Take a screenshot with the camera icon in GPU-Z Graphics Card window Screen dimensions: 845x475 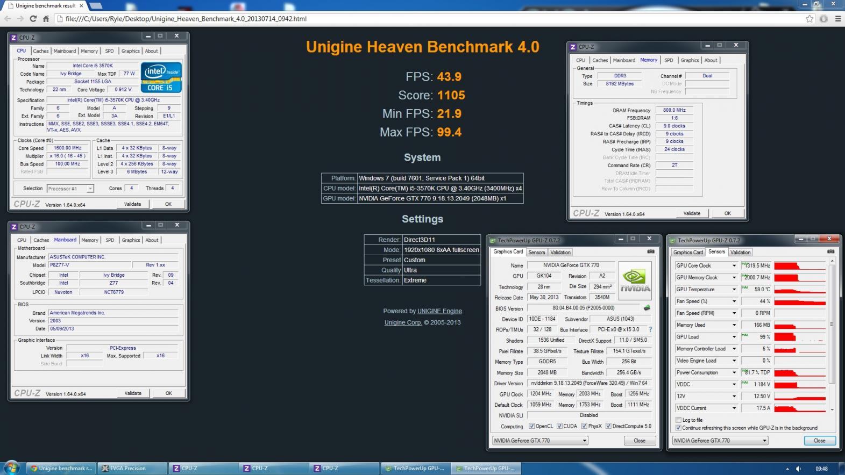[x=650, y=251]
